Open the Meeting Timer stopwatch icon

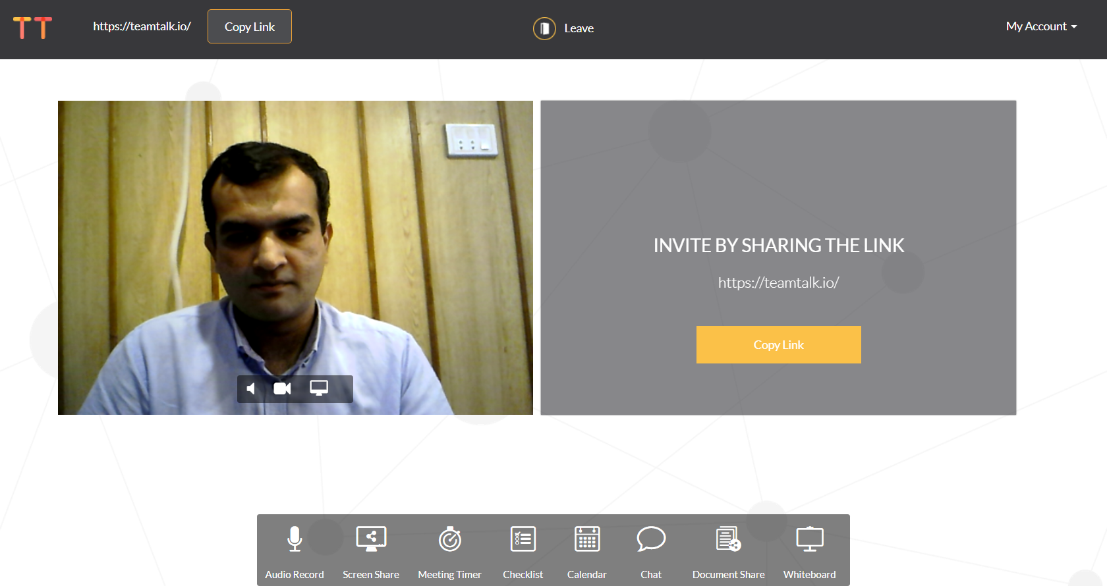[x=450, y=539]
